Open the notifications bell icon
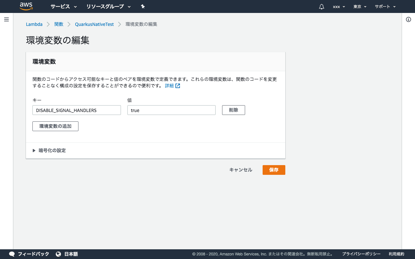This screenshot has width=415, height=259. coord(321,6)
